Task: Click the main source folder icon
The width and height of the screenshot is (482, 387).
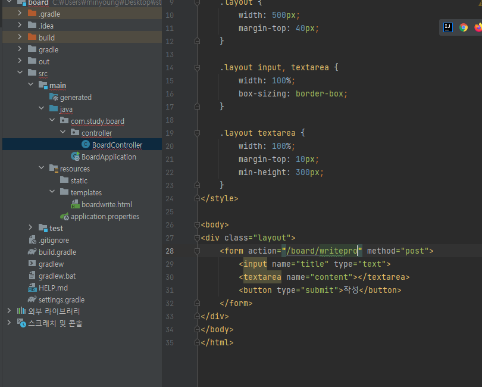Action: click(x=43, y=85)
